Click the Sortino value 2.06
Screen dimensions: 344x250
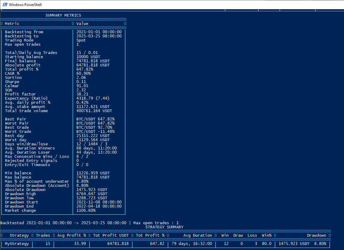point(81,78)
